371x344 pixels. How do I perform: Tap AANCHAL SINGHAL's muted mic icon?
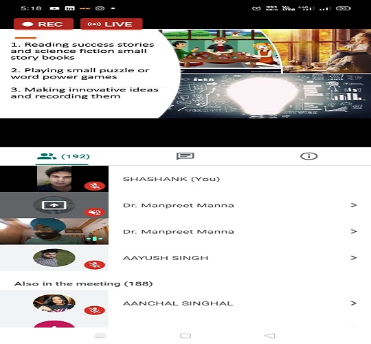tap(95, 310)
